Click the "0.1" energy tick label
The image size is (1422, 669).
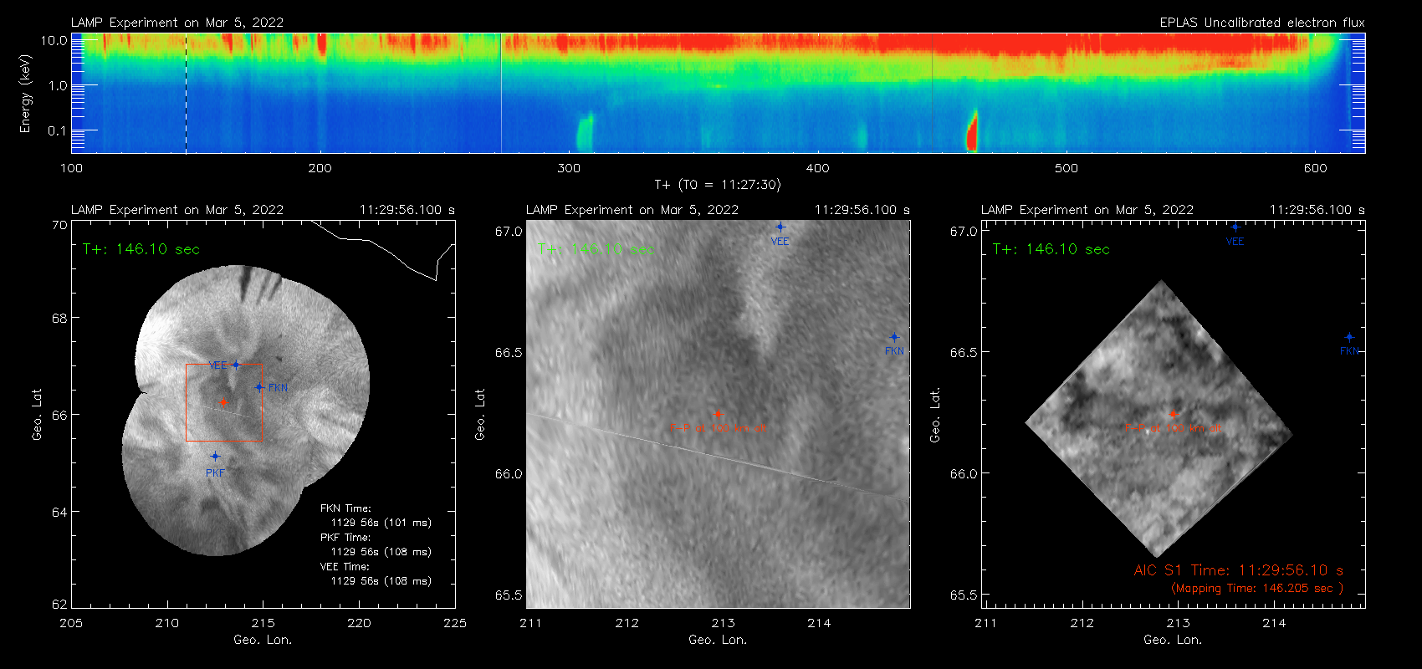57,130
